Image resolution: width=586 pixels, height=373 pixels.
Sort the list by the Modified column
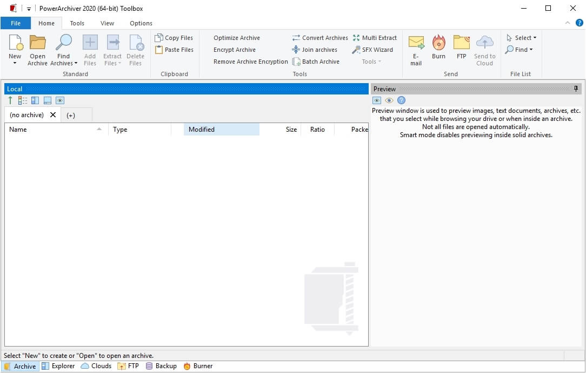pyautogui.click(x=221, y=130)
